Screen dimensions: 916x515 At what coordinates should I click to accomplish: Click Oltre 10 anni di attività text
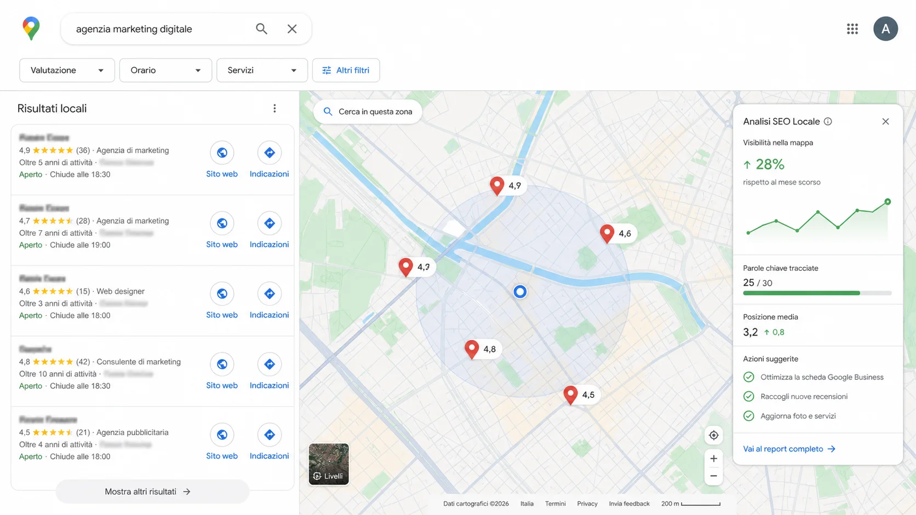pyautogui.click(x=58, y=374)
